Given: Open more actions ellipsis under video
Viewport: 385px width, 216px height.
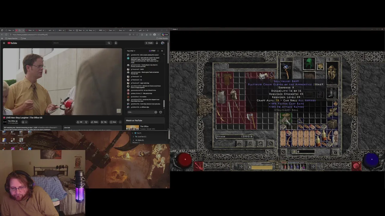Looking at the screenshot, I should point(120,122).
